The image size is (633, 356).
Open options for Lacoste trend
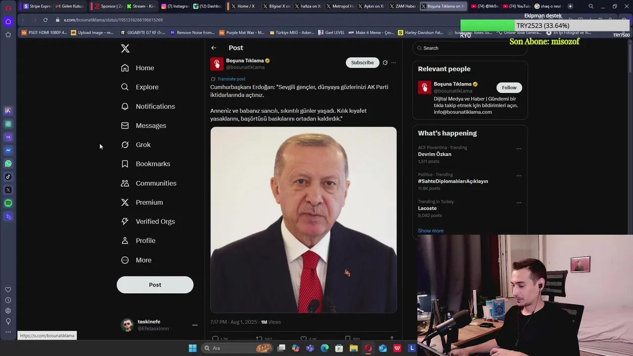coord(519,202)
